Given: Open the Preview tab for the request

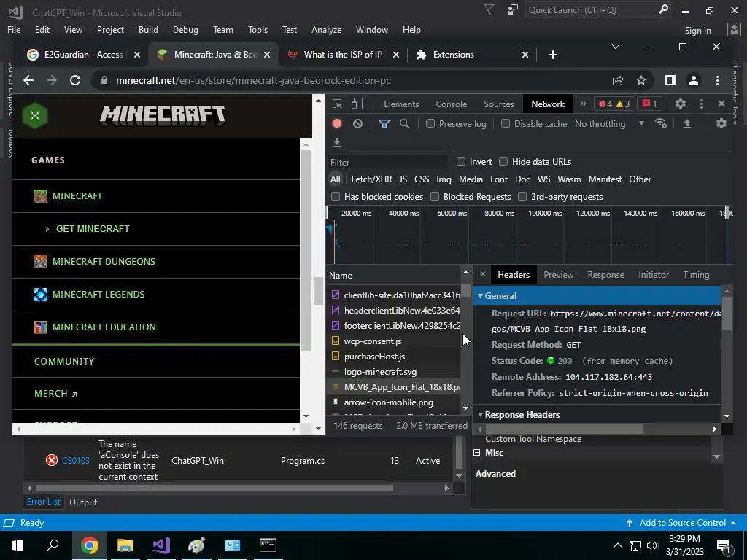Looking at the screenshot, I should [558, 275].
